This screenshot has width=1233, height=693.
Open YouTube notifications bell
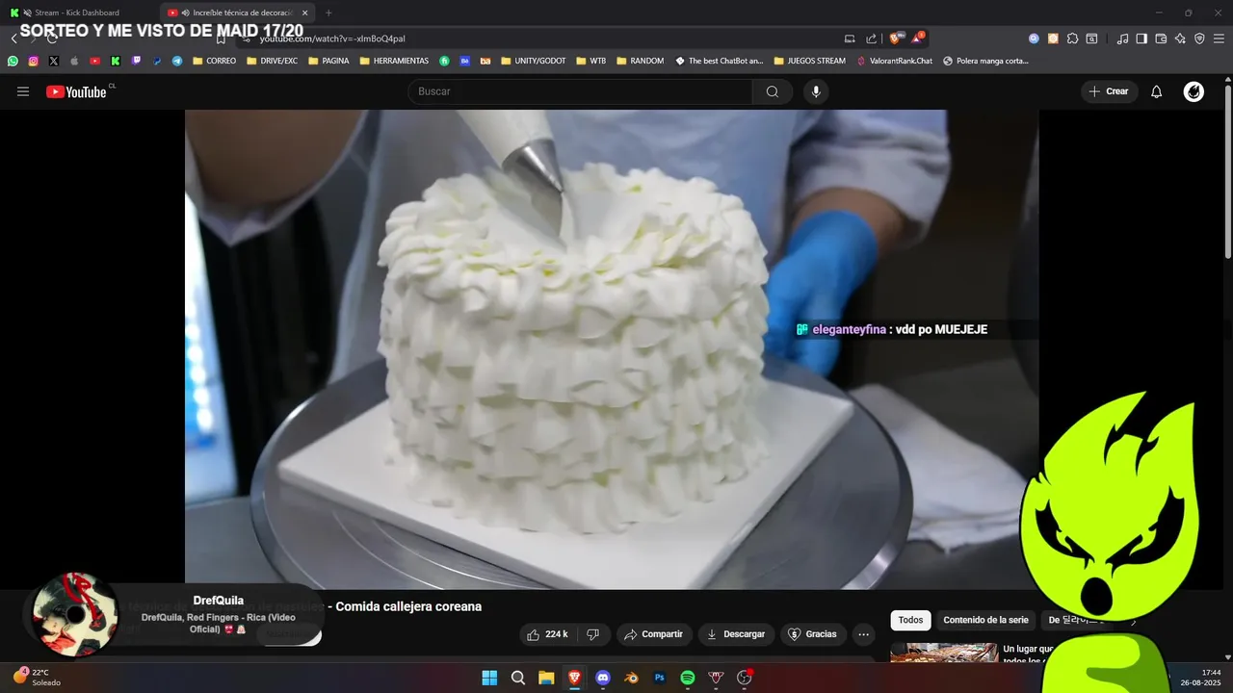[1157, 91]
